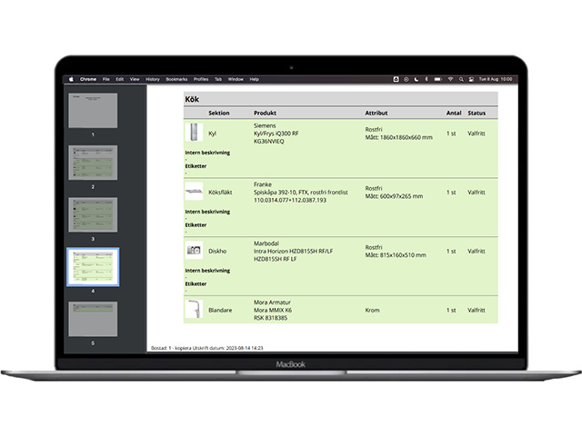
Task: Open the Wi-Fi status menu
Action: tap(451, 79)
